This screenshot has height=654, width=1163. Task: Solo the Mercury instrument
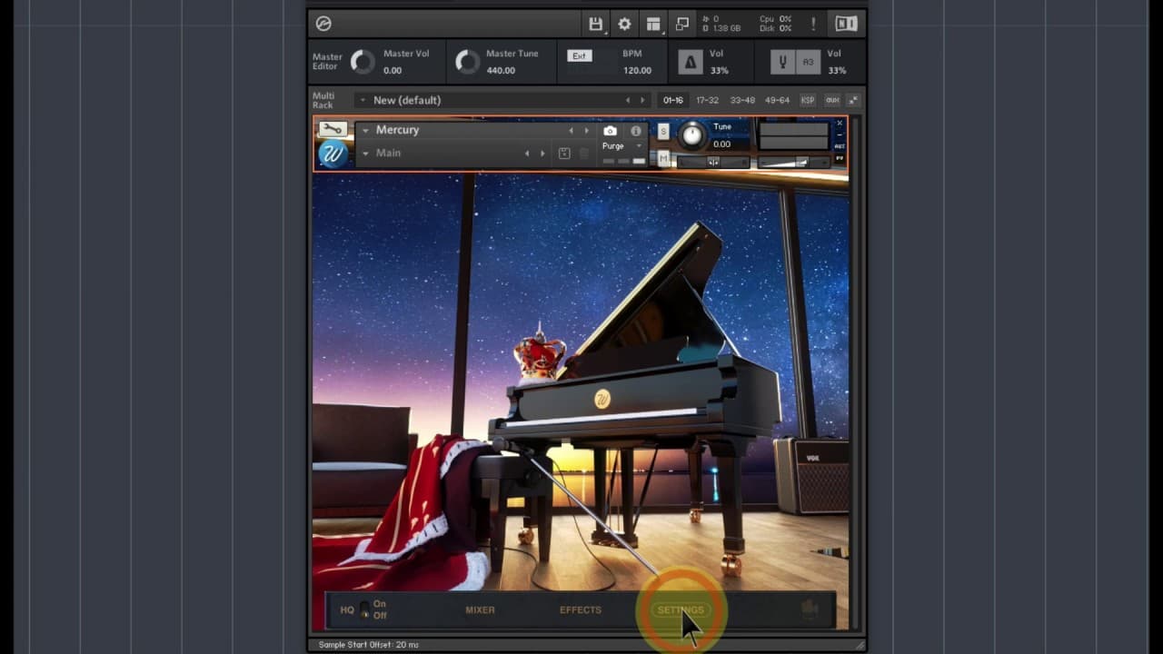[x=663, y=132]
